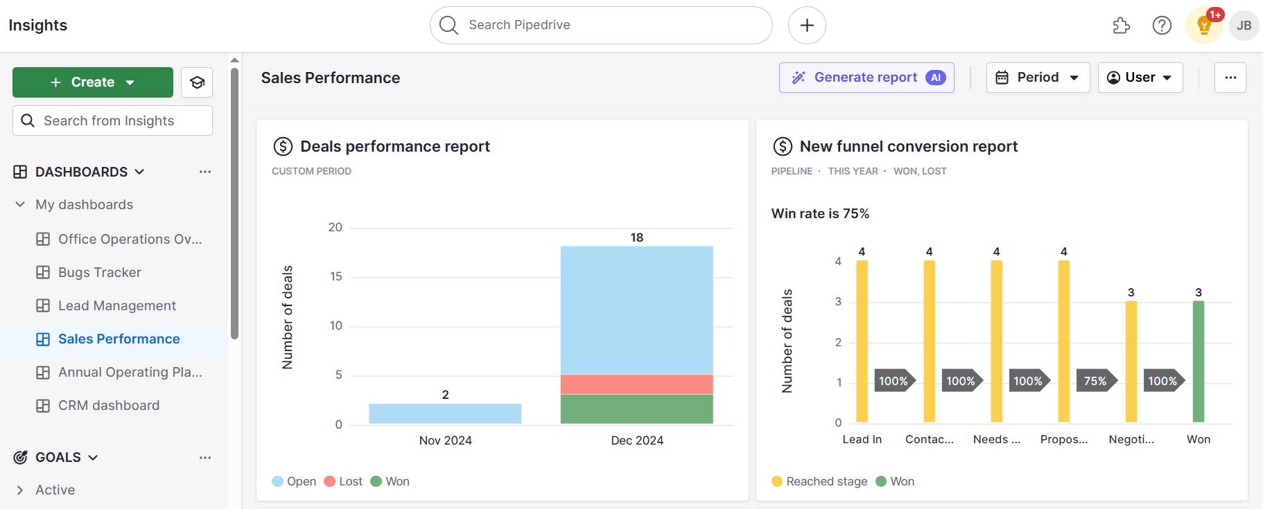Open the integrations puzzle icon

tap(1121, 26)
